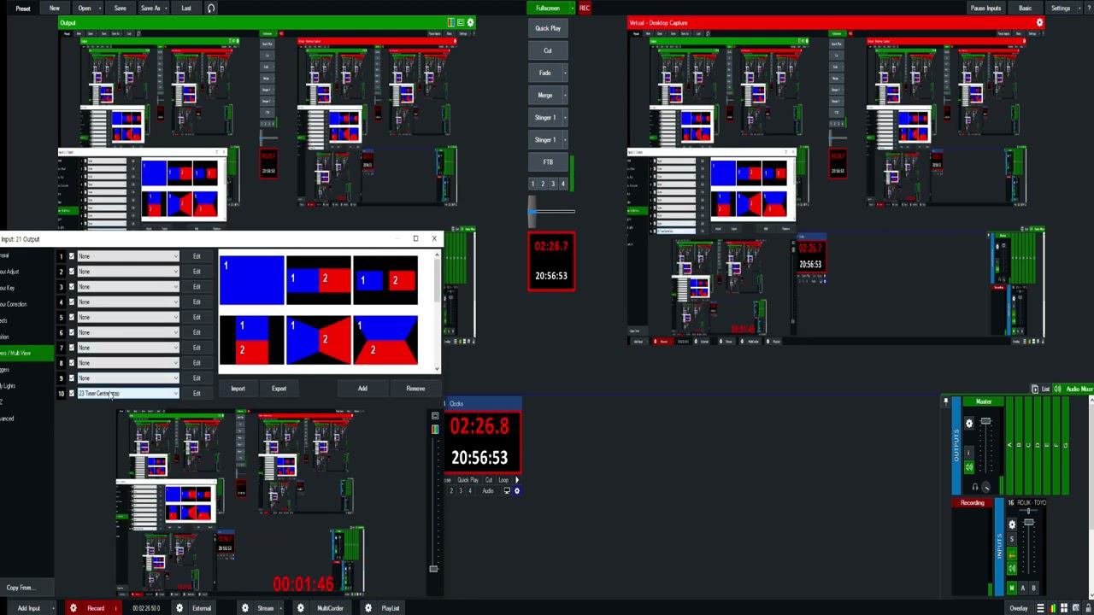
Task: Click colour bars icon beside Clocks input
Action: point(435,429)
